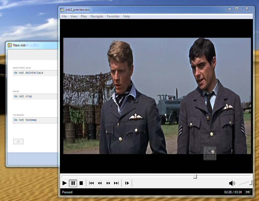Viewport: 259px width, 201px height.
Task: Minimize the job2_preview.avs window
Action: (x=230, y=8)
